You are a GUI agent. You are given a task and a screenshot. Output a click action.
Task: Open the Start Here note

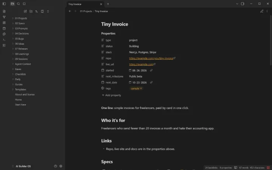coord(20,105)
